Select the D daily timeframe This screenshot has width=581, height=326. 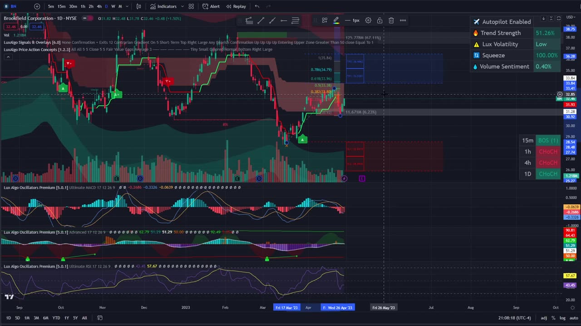click(106, 6)
